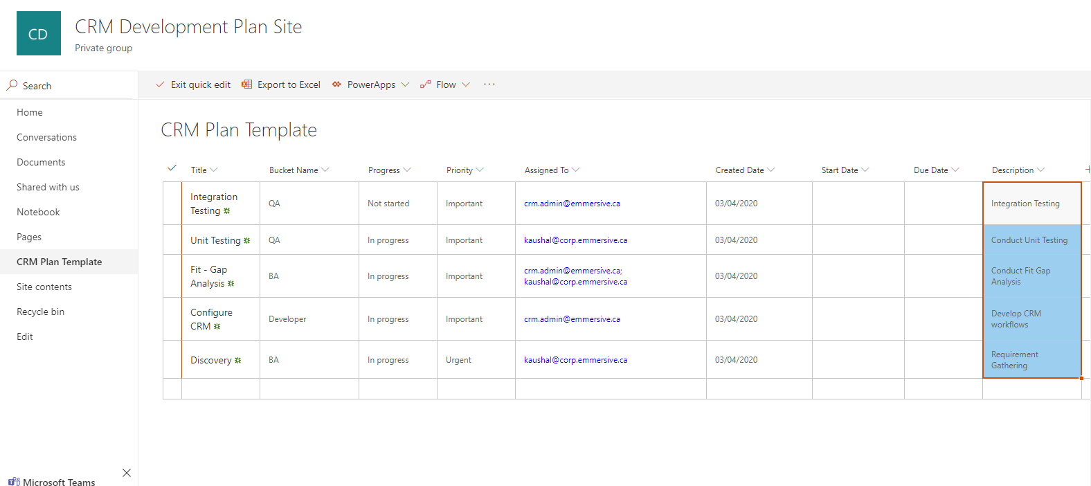The image size is (1091, 486).
Task: Open the Priority column header dropdown
Action: coord(480,170)
